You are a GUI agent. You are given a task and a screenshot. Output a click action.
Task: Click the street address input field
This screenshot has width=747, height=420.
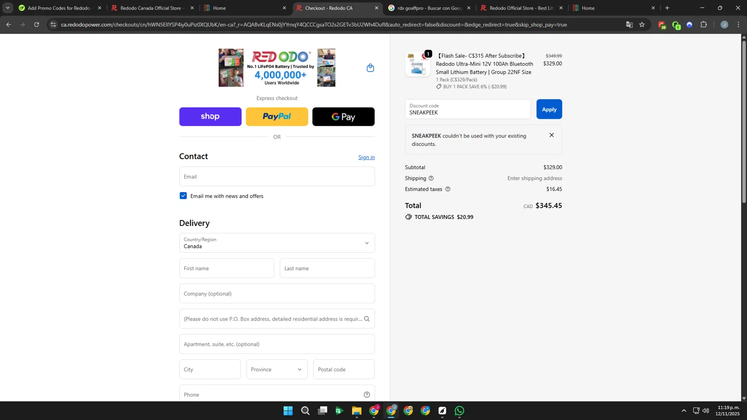click(277, 319)
